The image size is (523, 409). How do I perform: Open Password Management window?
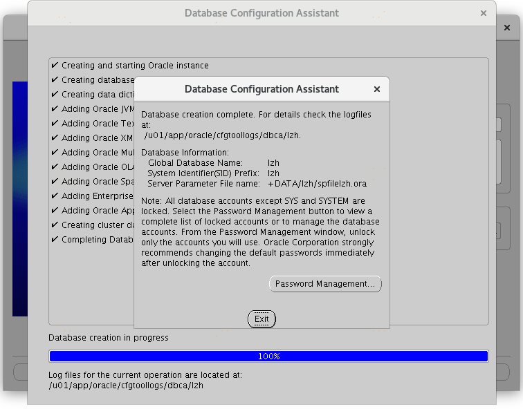tap(325, 284)
